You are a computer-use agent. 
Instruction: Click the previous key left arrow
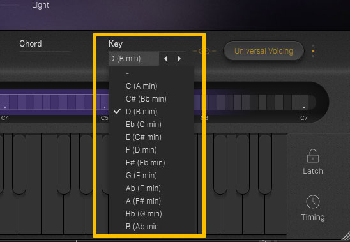click(x=166, y=59)
